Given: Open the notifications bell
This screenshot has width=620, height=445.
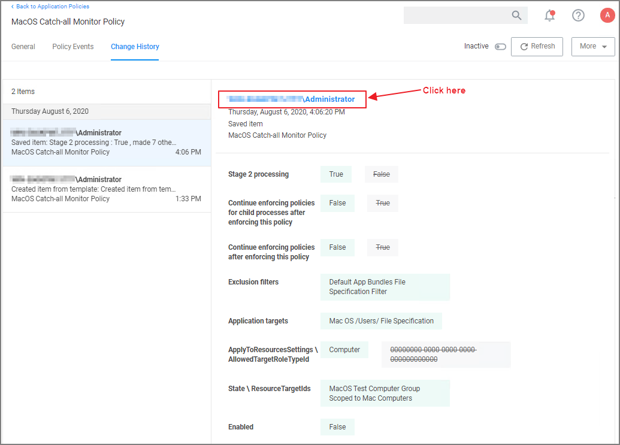Looking at the screenshot, I should 549,16.
